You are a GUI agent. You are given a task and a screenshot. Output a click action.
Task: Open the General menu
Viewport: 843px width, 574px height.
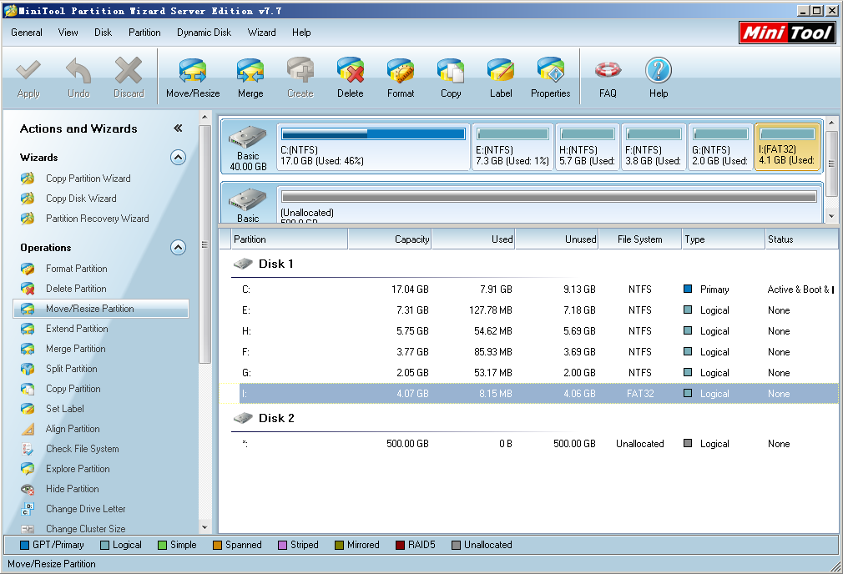click(x=27, y=33)
